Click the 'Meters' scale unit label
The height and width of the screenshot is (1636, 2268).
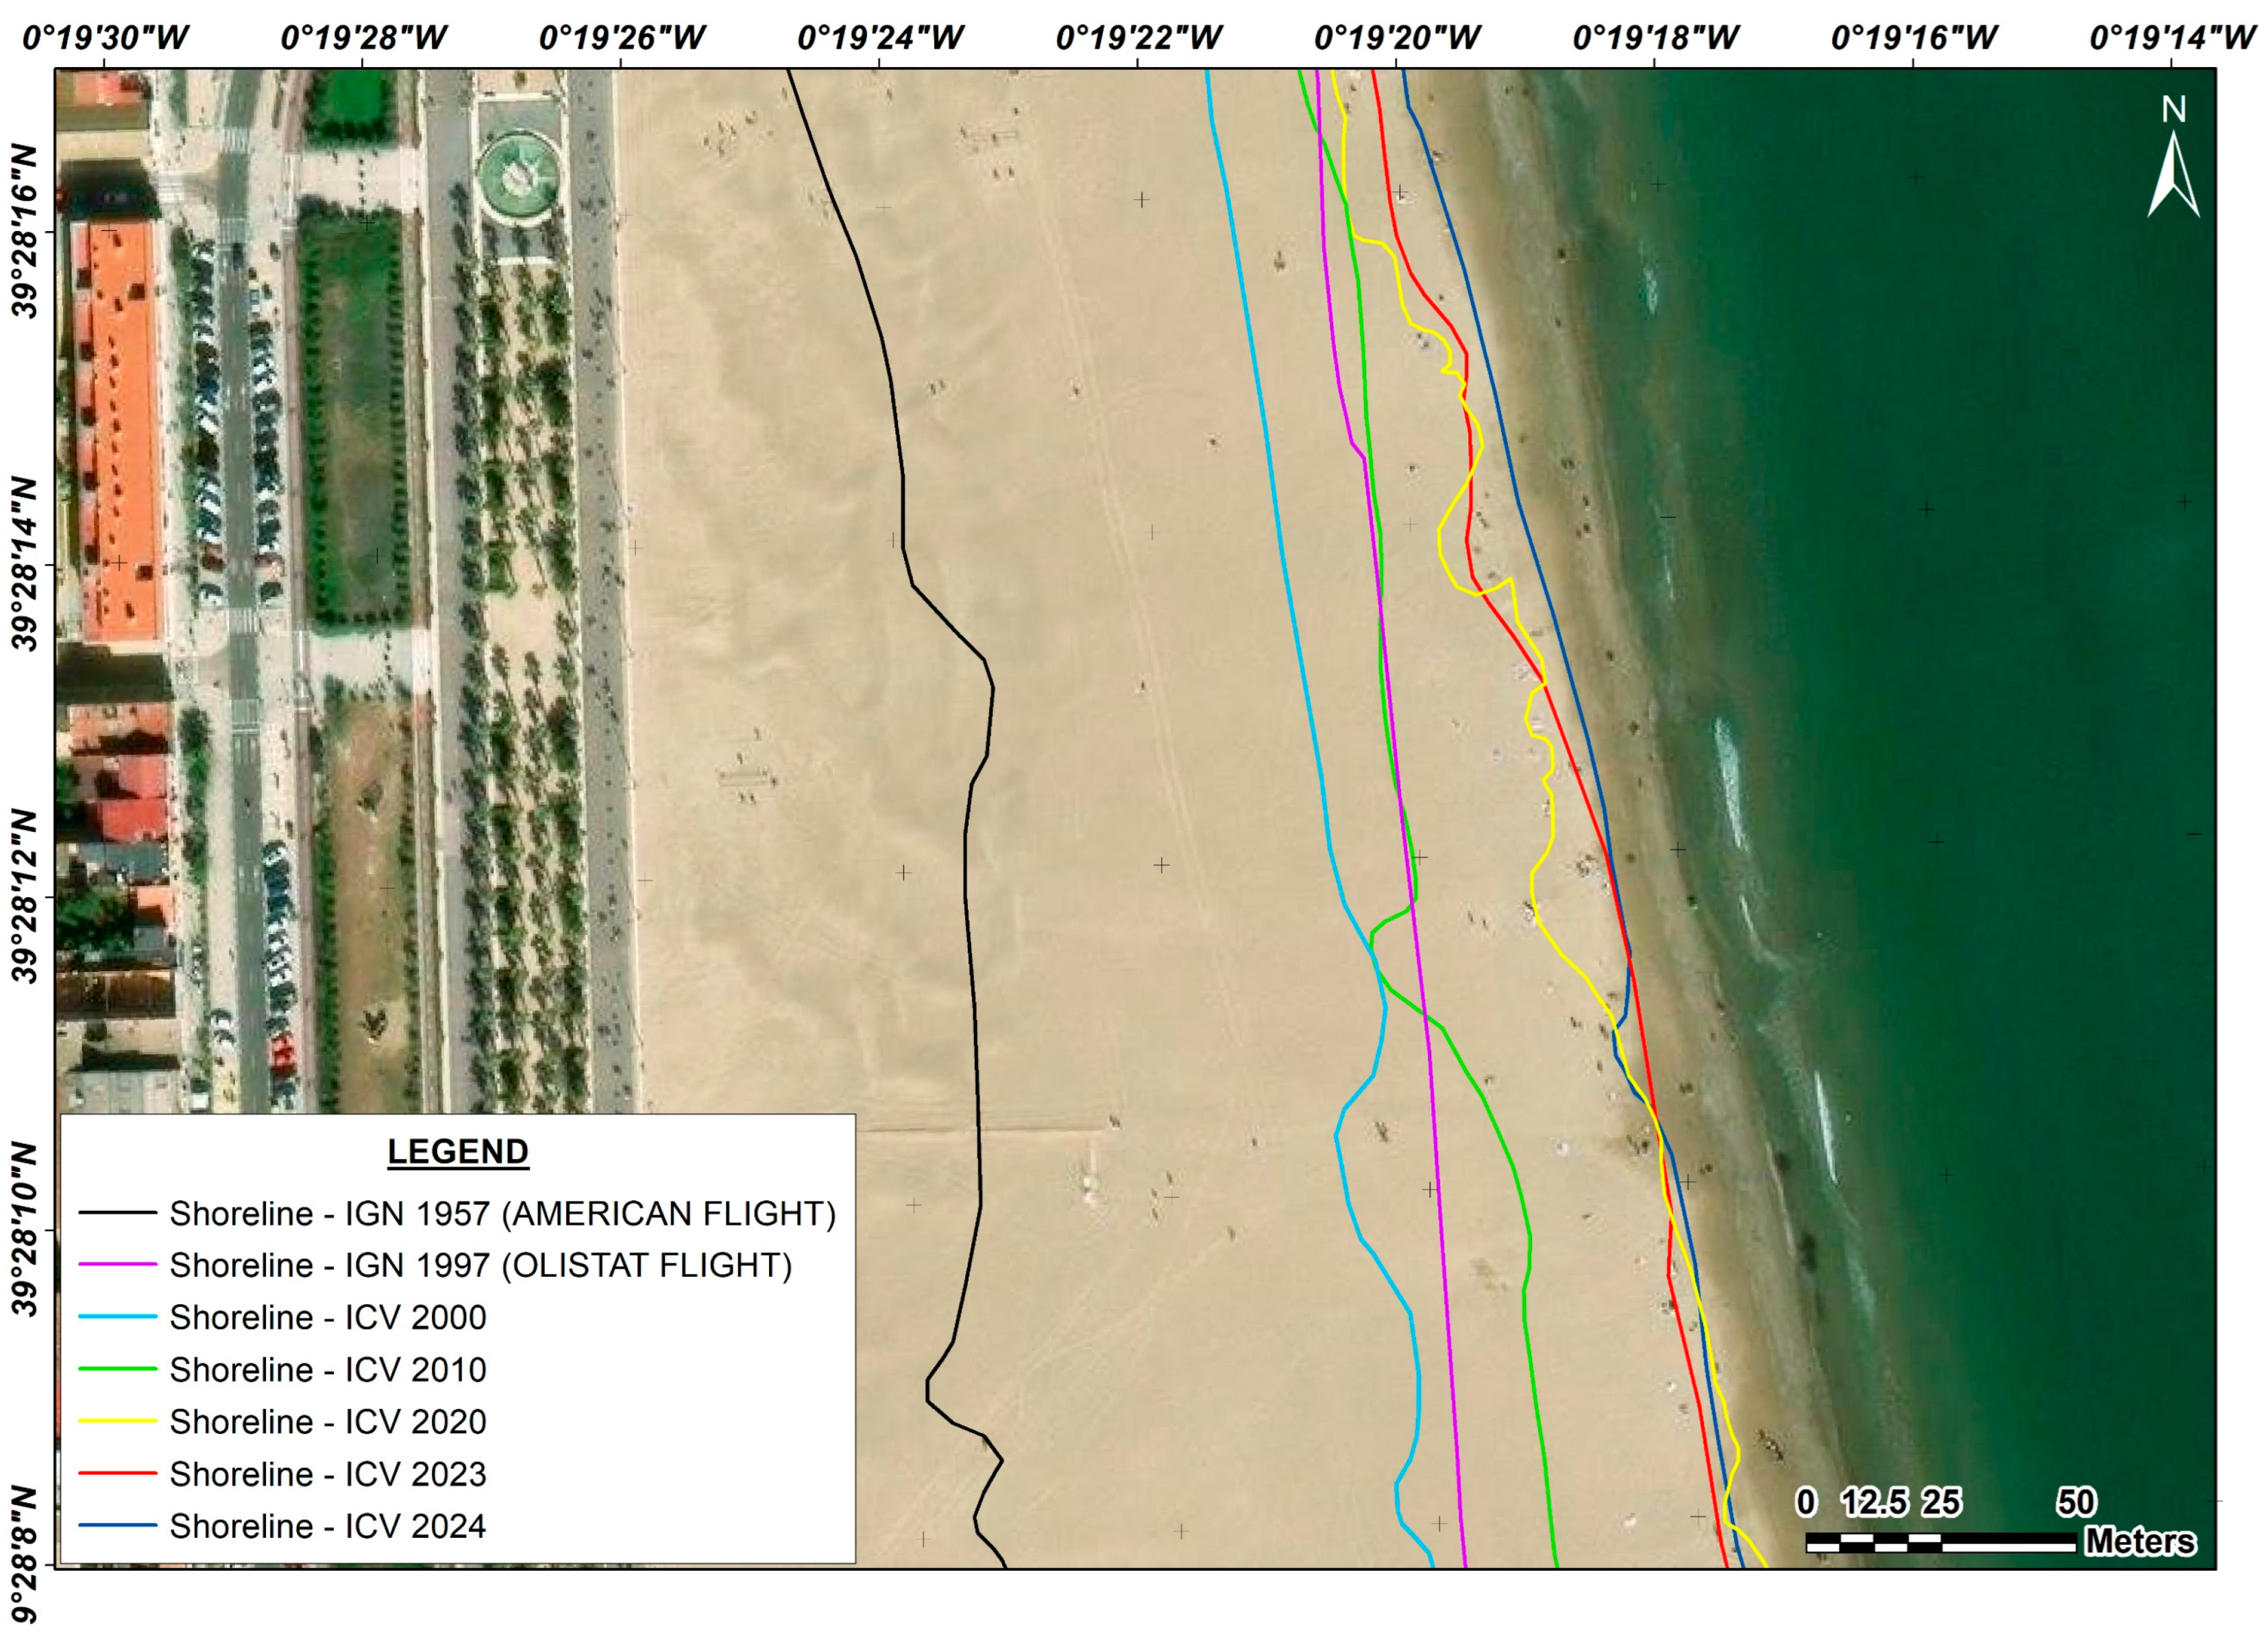coord(2140,1541)
